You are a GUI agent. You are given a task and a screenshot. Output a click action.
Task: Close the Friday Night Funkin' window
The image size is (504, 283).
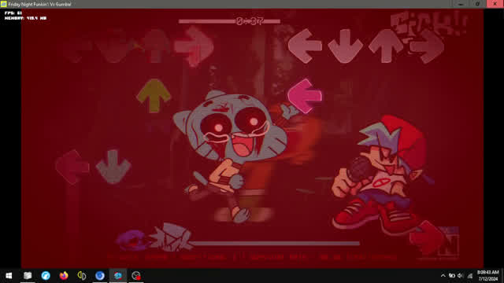coord(495,4)
